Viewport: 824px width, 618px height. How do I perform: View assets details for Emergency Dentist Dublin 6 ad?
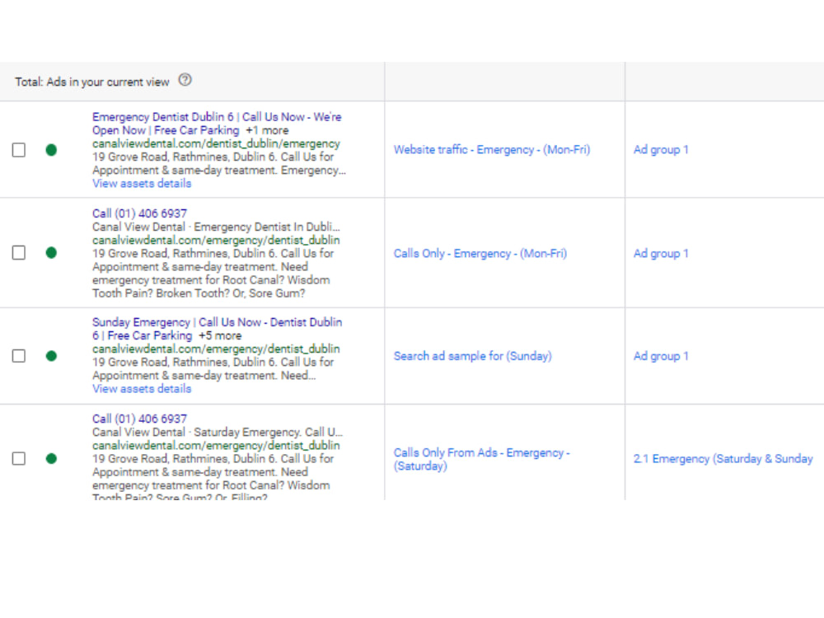[x=142, y=184]
